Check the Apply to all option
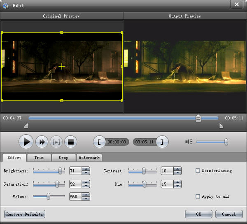Image resolution: width=247 pixels, height=224 pixels. 198,196
